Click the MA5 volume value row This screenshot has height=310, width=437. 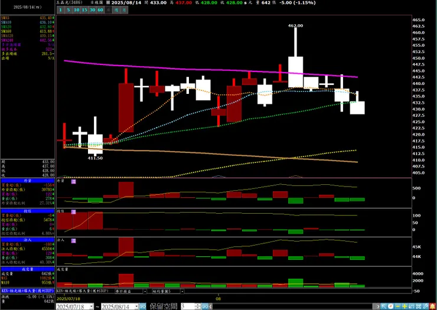28,278
